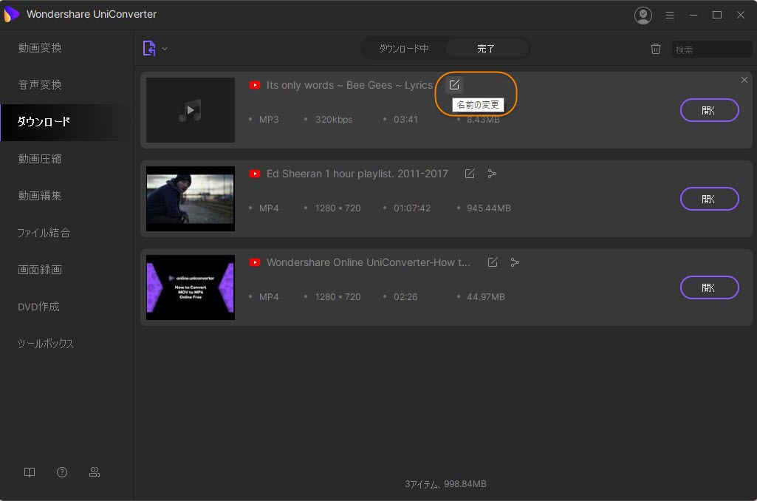Screen dimensions: 757x501
Task: Click title Ed Sheeran 1 hour playlist. 2011-2017
Action: click(x=357, y=174)
